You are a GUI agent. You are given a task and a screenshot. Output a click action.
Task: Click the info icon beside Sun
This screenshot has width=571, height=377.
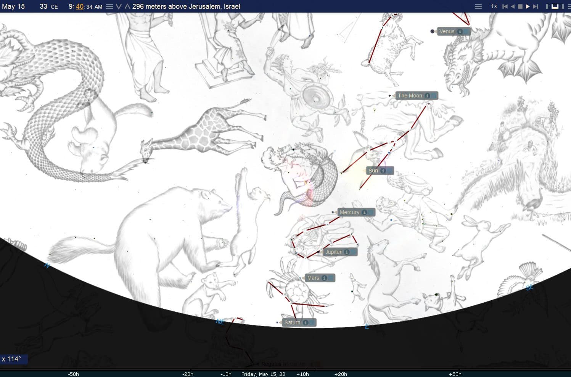point(383,171)
